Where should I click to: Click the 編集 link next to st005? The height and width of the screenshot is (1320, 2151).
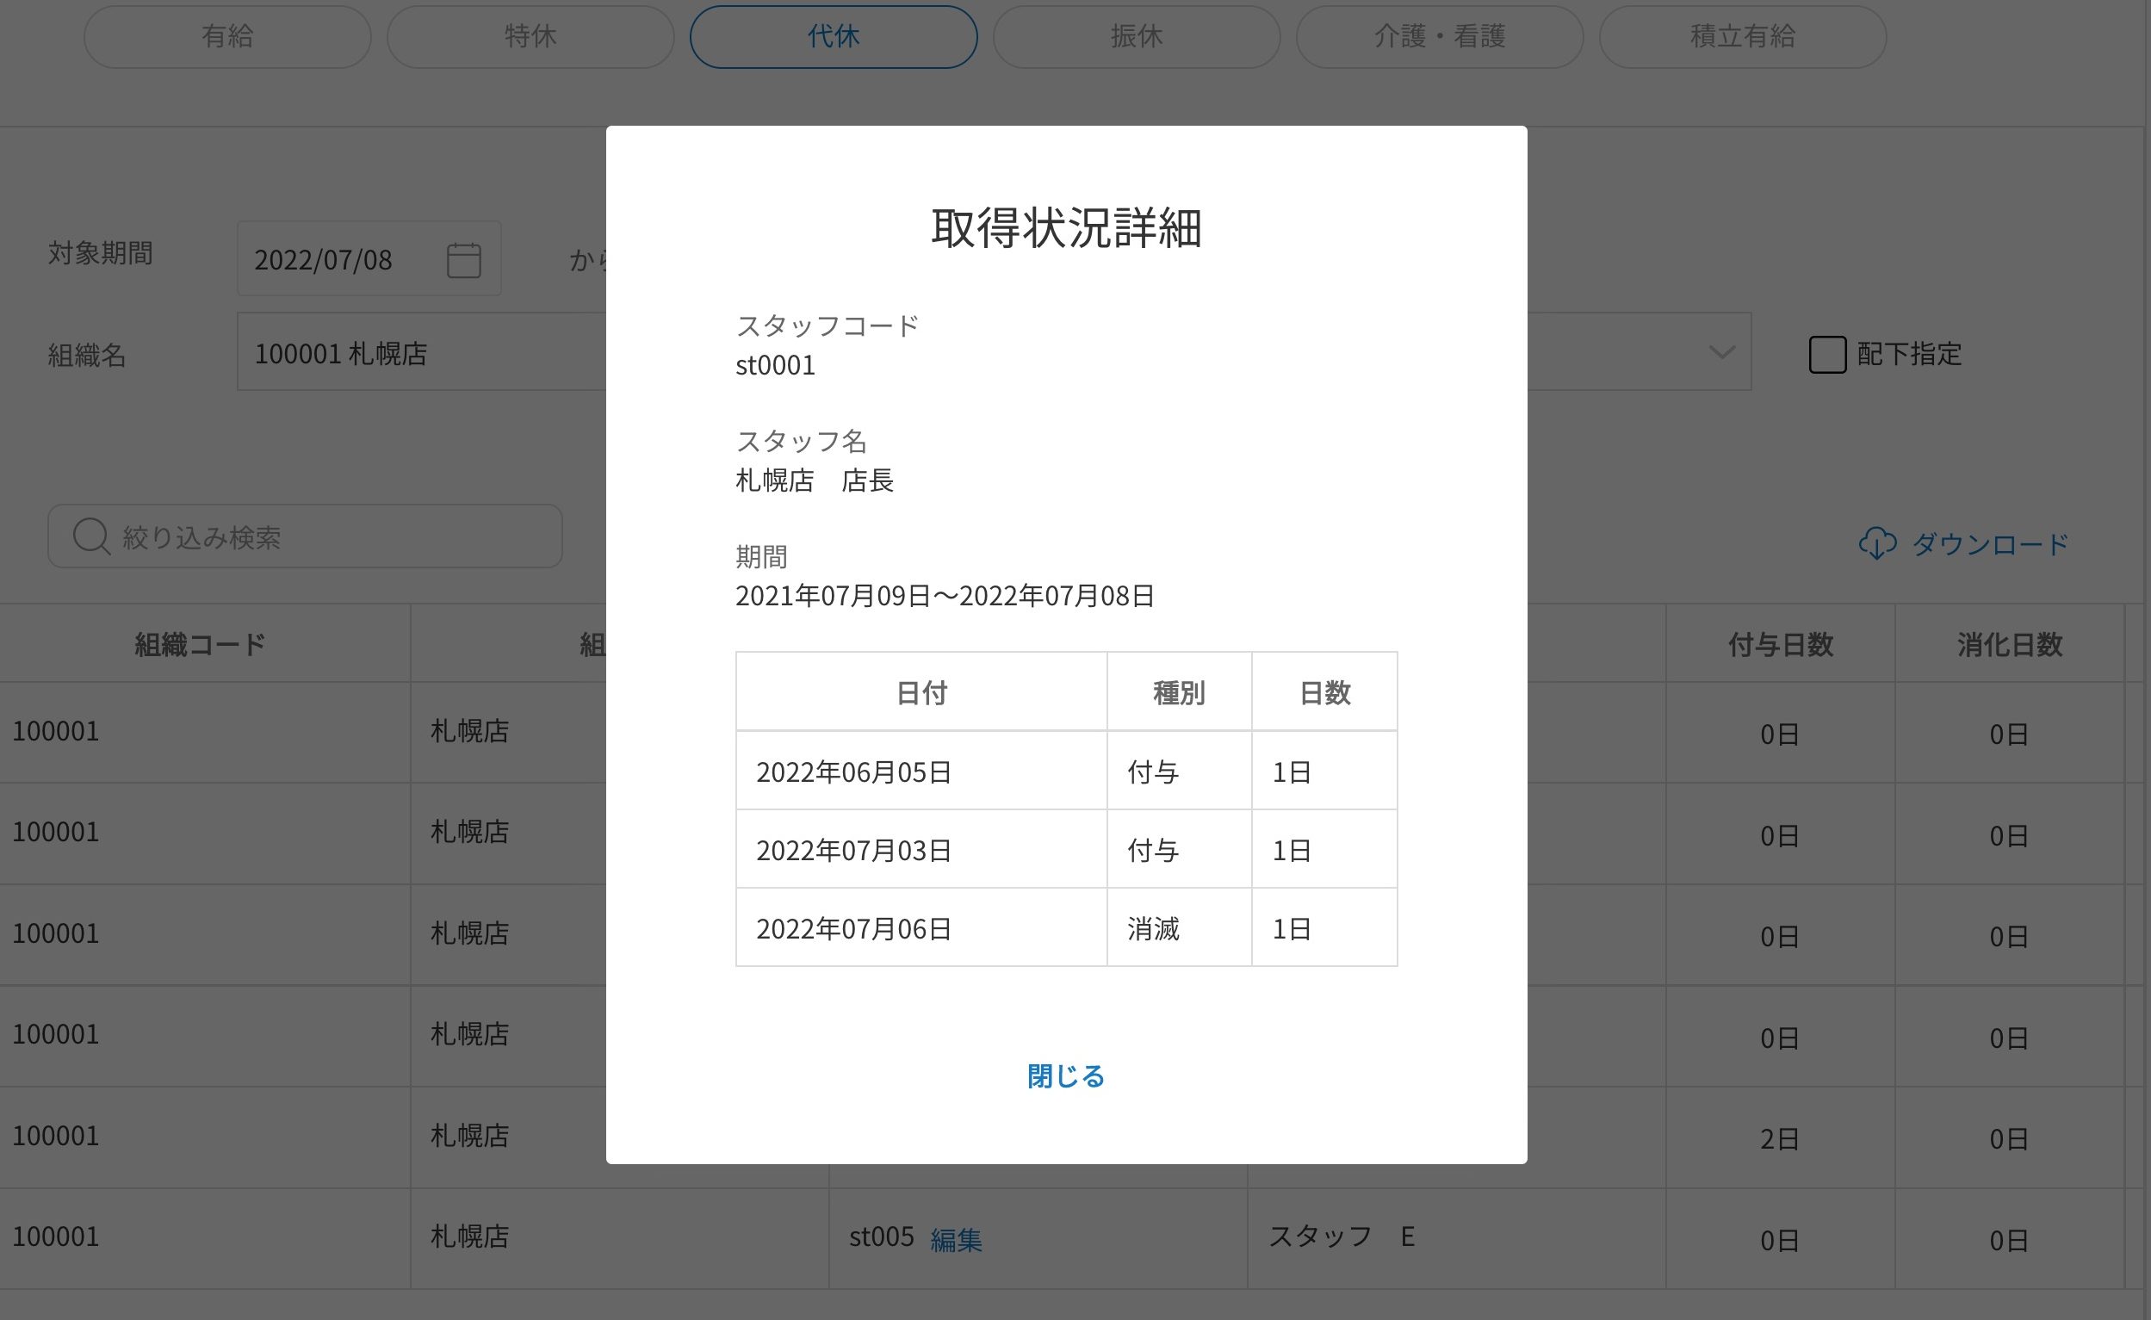point(956,1239)
